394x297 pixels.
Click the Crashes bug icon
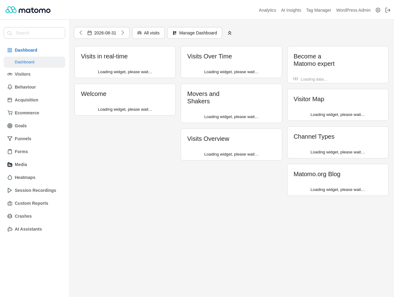tap(10, 216)
